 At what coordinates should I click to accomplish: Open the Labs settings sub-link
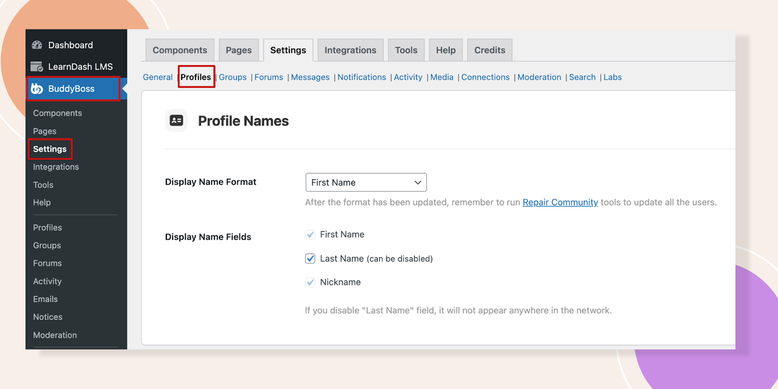click(613, 77)
